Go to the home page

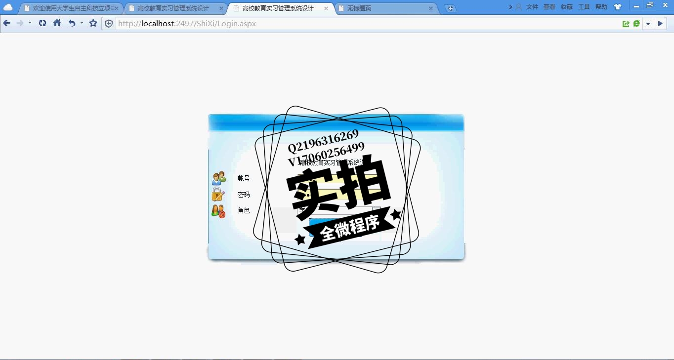click(57, 23)
